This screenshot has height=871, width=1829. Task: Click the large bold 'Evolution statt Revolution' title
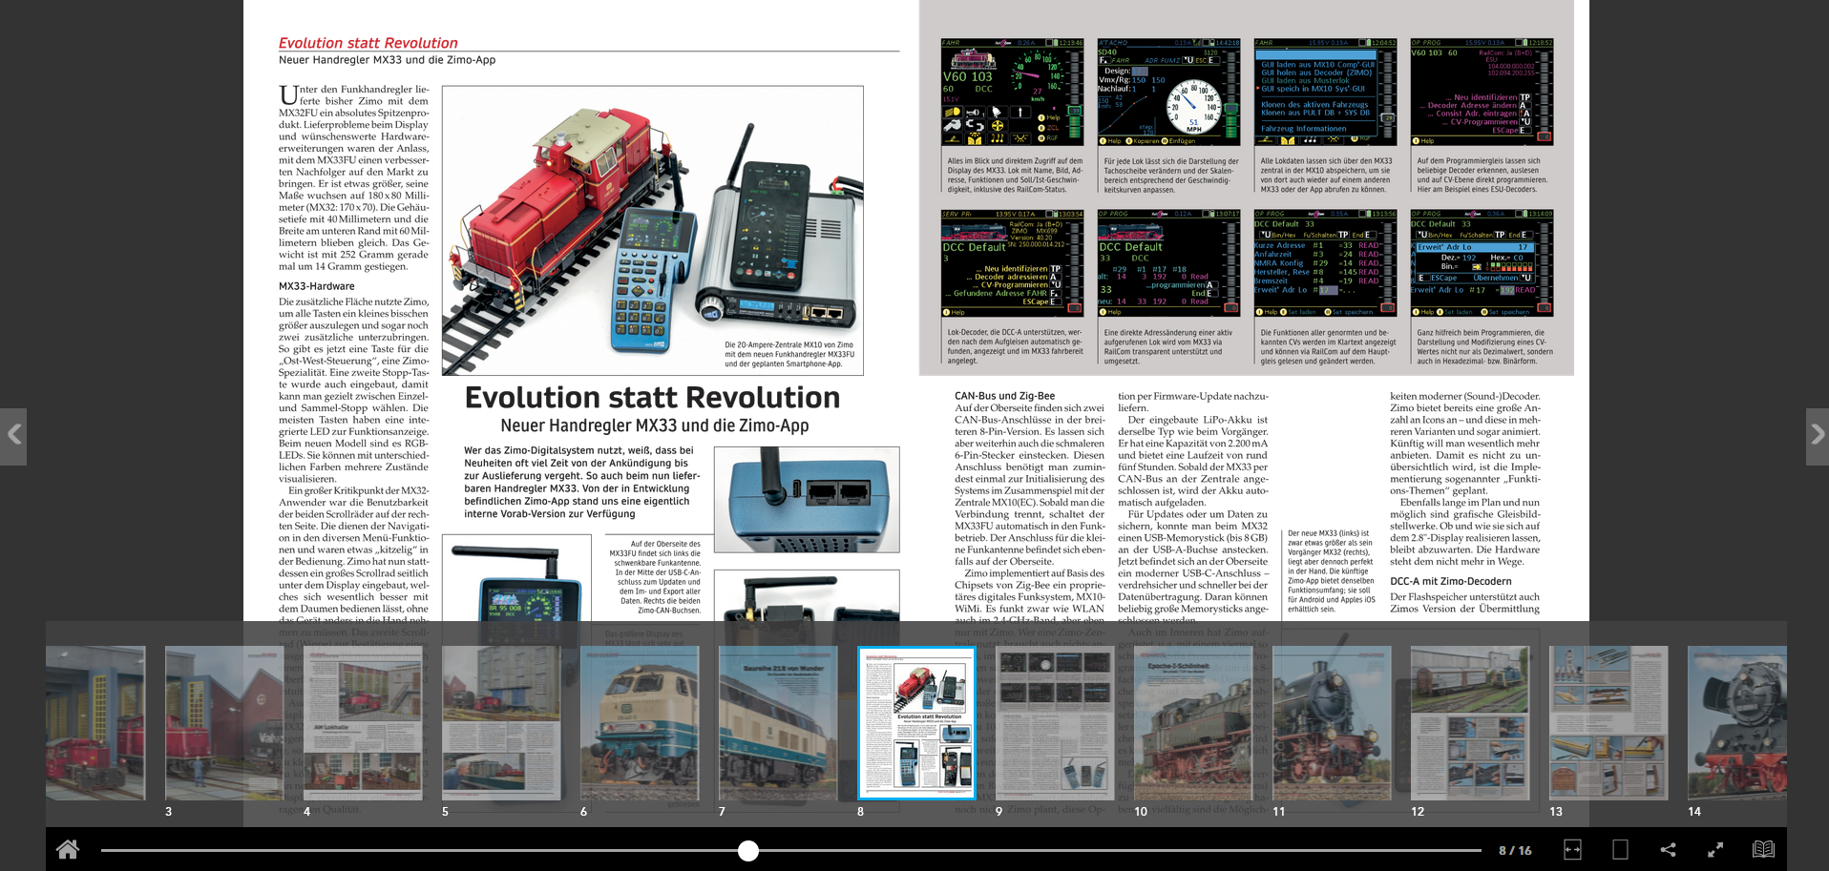(x=652, y=397)
